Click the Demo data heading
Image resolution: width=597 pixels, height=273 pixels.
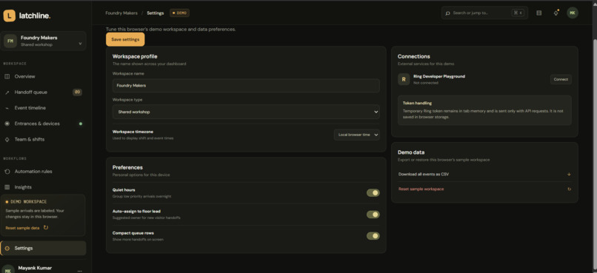coord(411,152)
